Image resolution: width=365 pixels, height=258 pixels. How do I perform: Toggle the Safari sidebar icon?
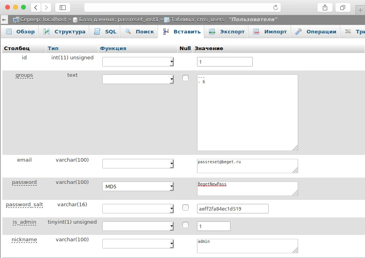click(x=62, y=8)
